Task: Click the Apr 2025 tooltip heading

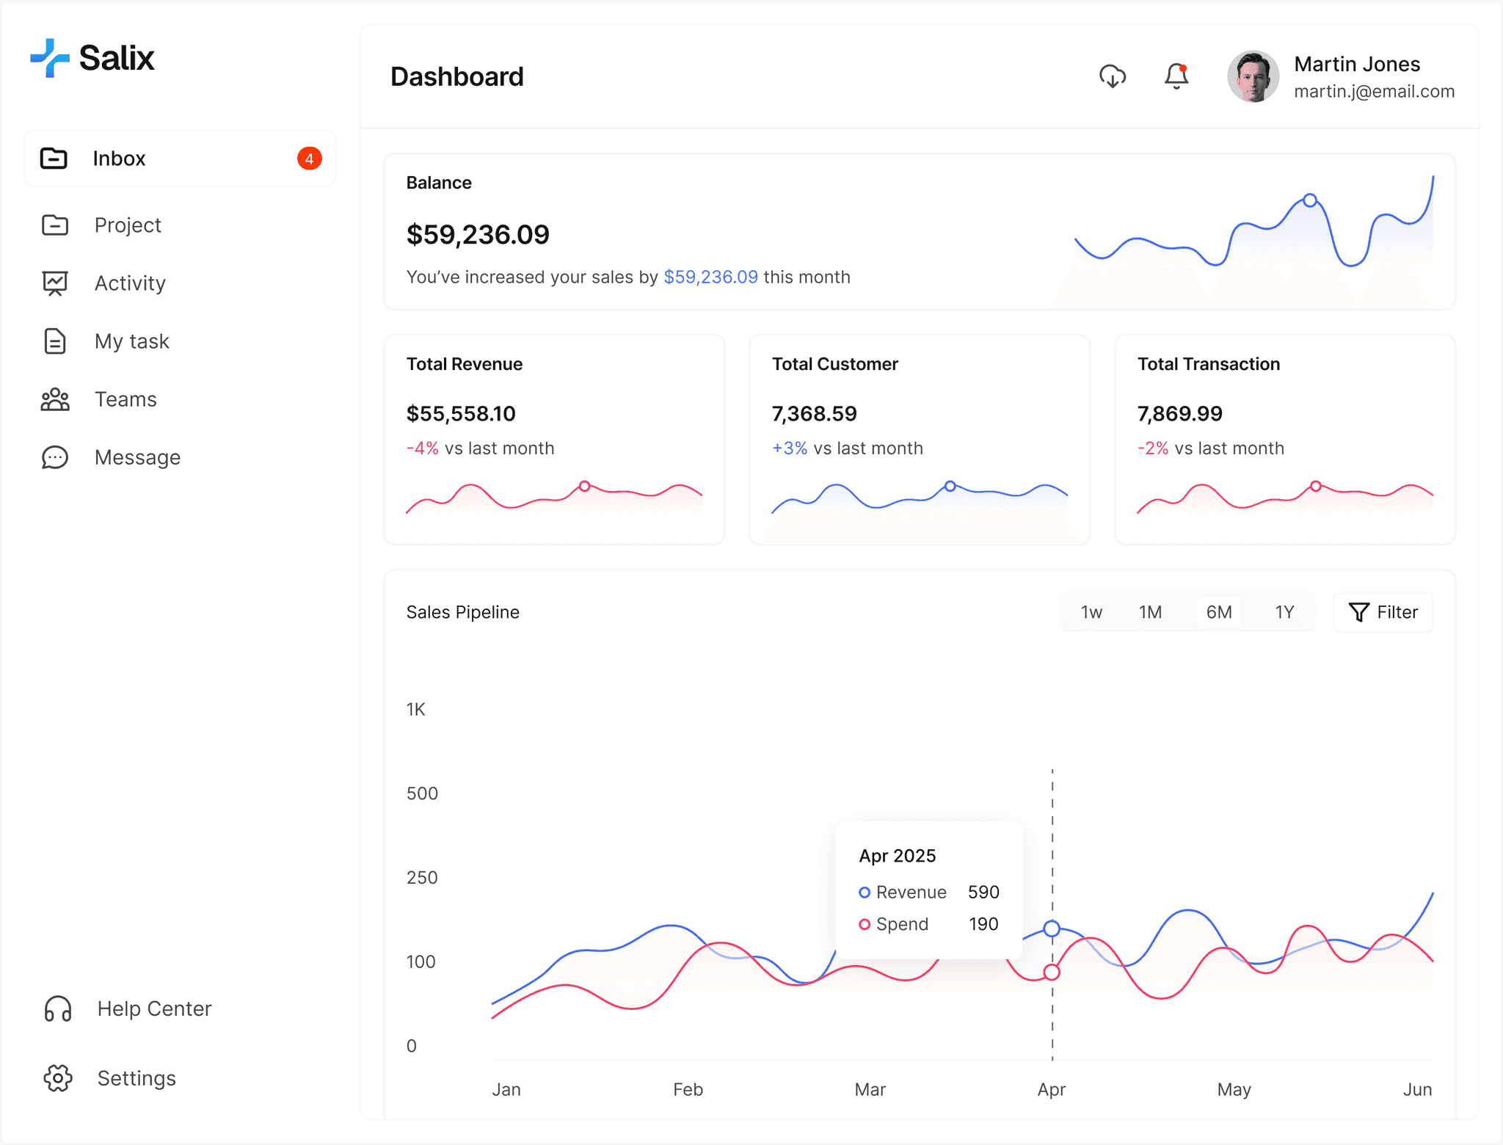Action: (x=897, y=856)
